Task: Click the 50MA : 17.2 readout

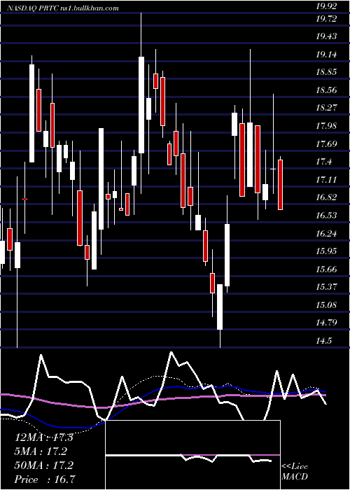Action: (44, 465)
